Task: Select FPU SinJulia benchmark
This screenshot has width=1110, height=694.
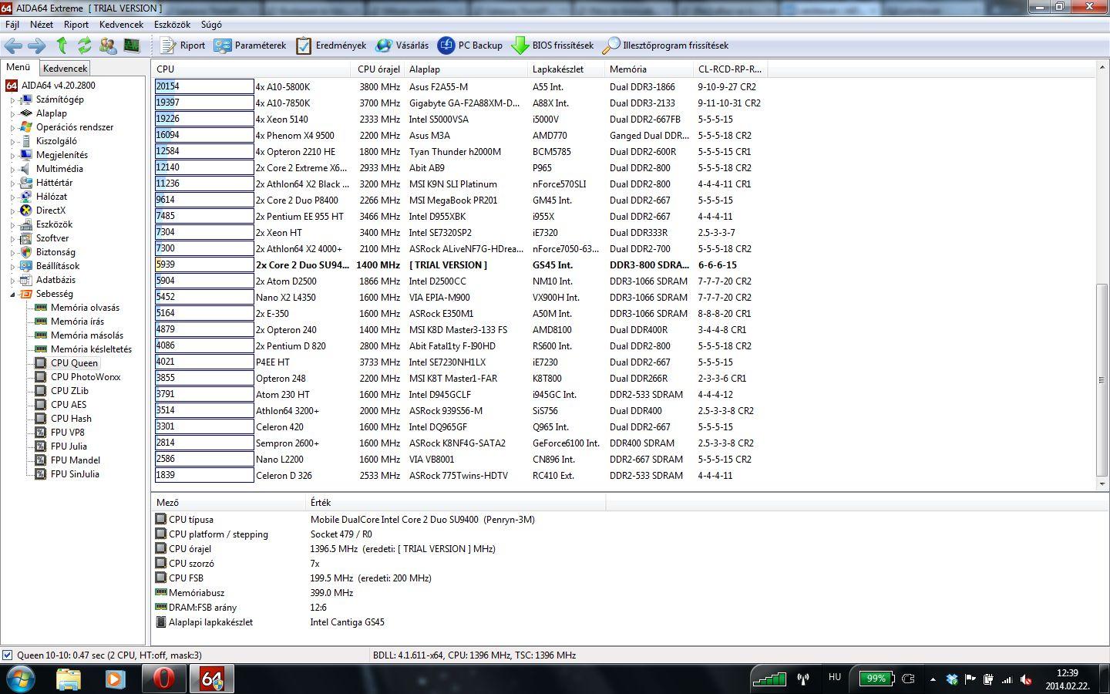Action: point(75,474)
